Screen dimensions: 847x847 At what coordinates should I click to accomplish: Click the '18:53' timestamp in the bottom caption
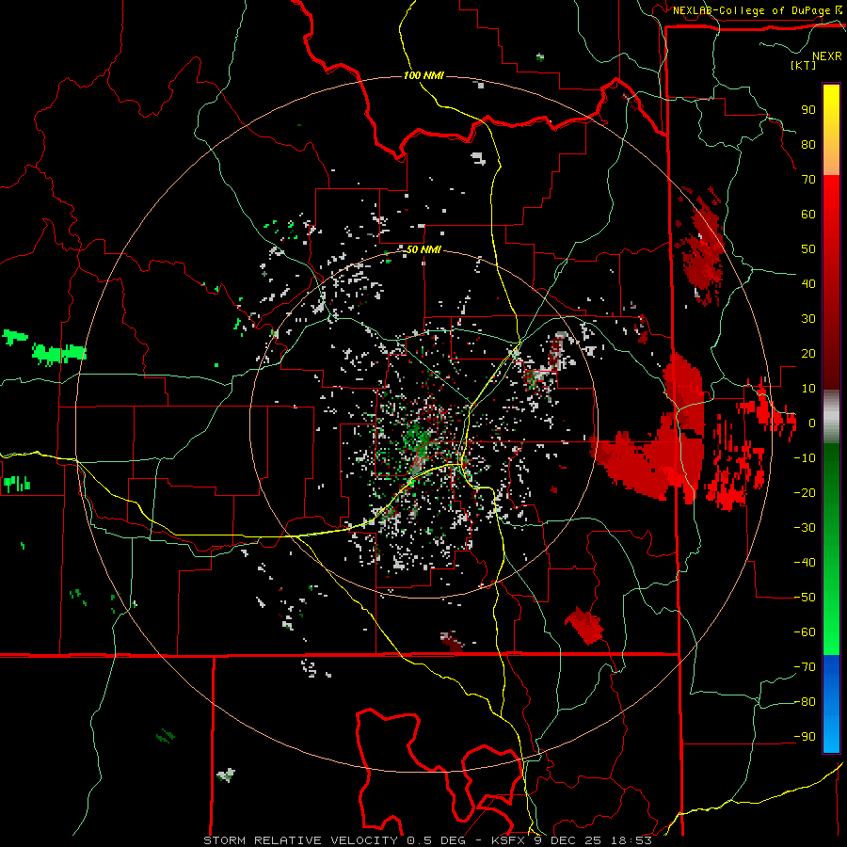[x=631, y=840]
